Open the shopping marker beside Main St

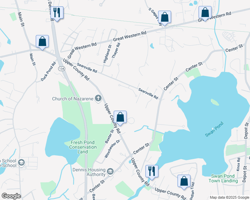[42, 42]
